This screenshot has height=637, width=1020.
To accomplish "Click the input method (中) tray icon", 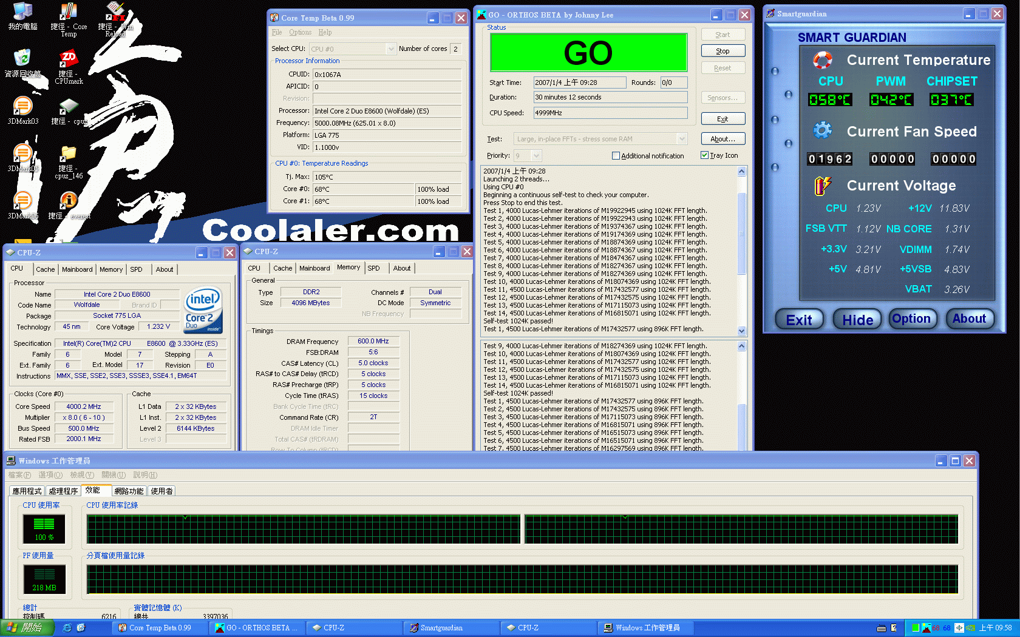I will pyautogui.click(x=959, y=628).
